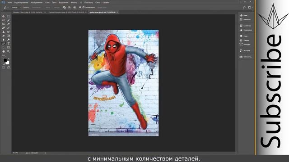Select the Rectangle shape tool
289x162 pixels.
click(x=9, y=48)
